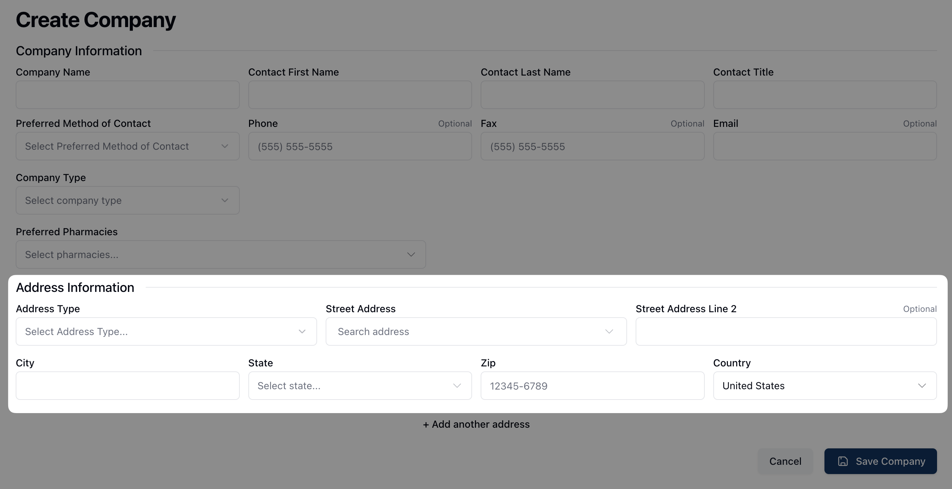952x489 pixels.
Task: Focus the Company Name input field
Action: (127, 95)
